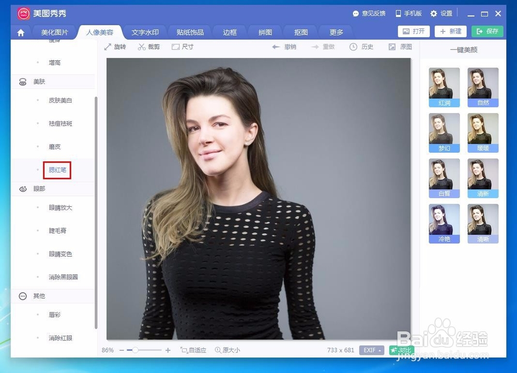Open the 拼图 tab
Viewport: 517px width, 373px height.
[265, 33]
